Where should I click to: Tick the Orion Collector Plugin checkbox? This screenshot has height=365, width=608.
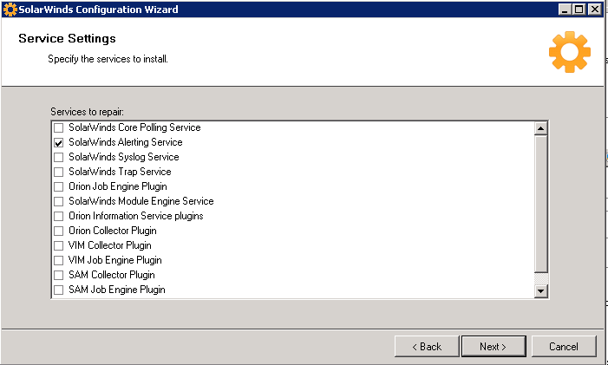[x=59, y=231]
